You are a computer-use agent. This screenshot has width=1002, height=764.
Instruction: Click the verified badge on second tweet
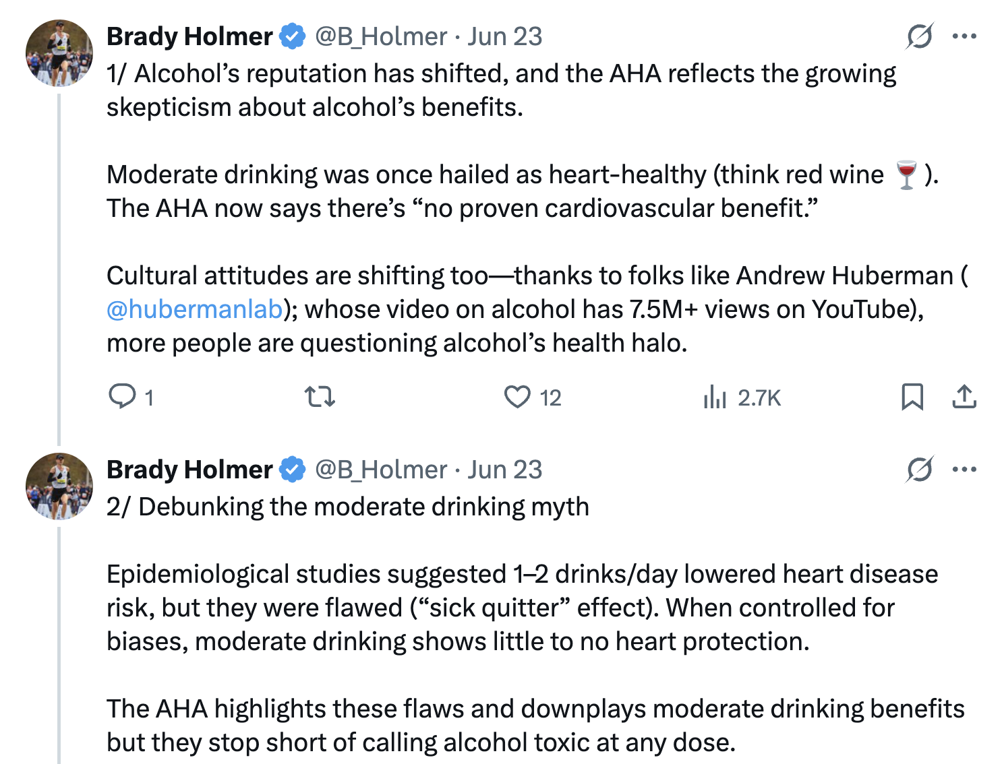pos(293,470)
